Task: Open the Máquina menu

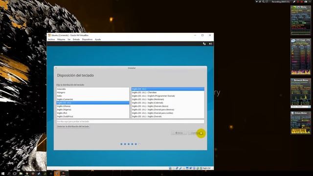Action: pyautogui.click(x=61, y=40)
